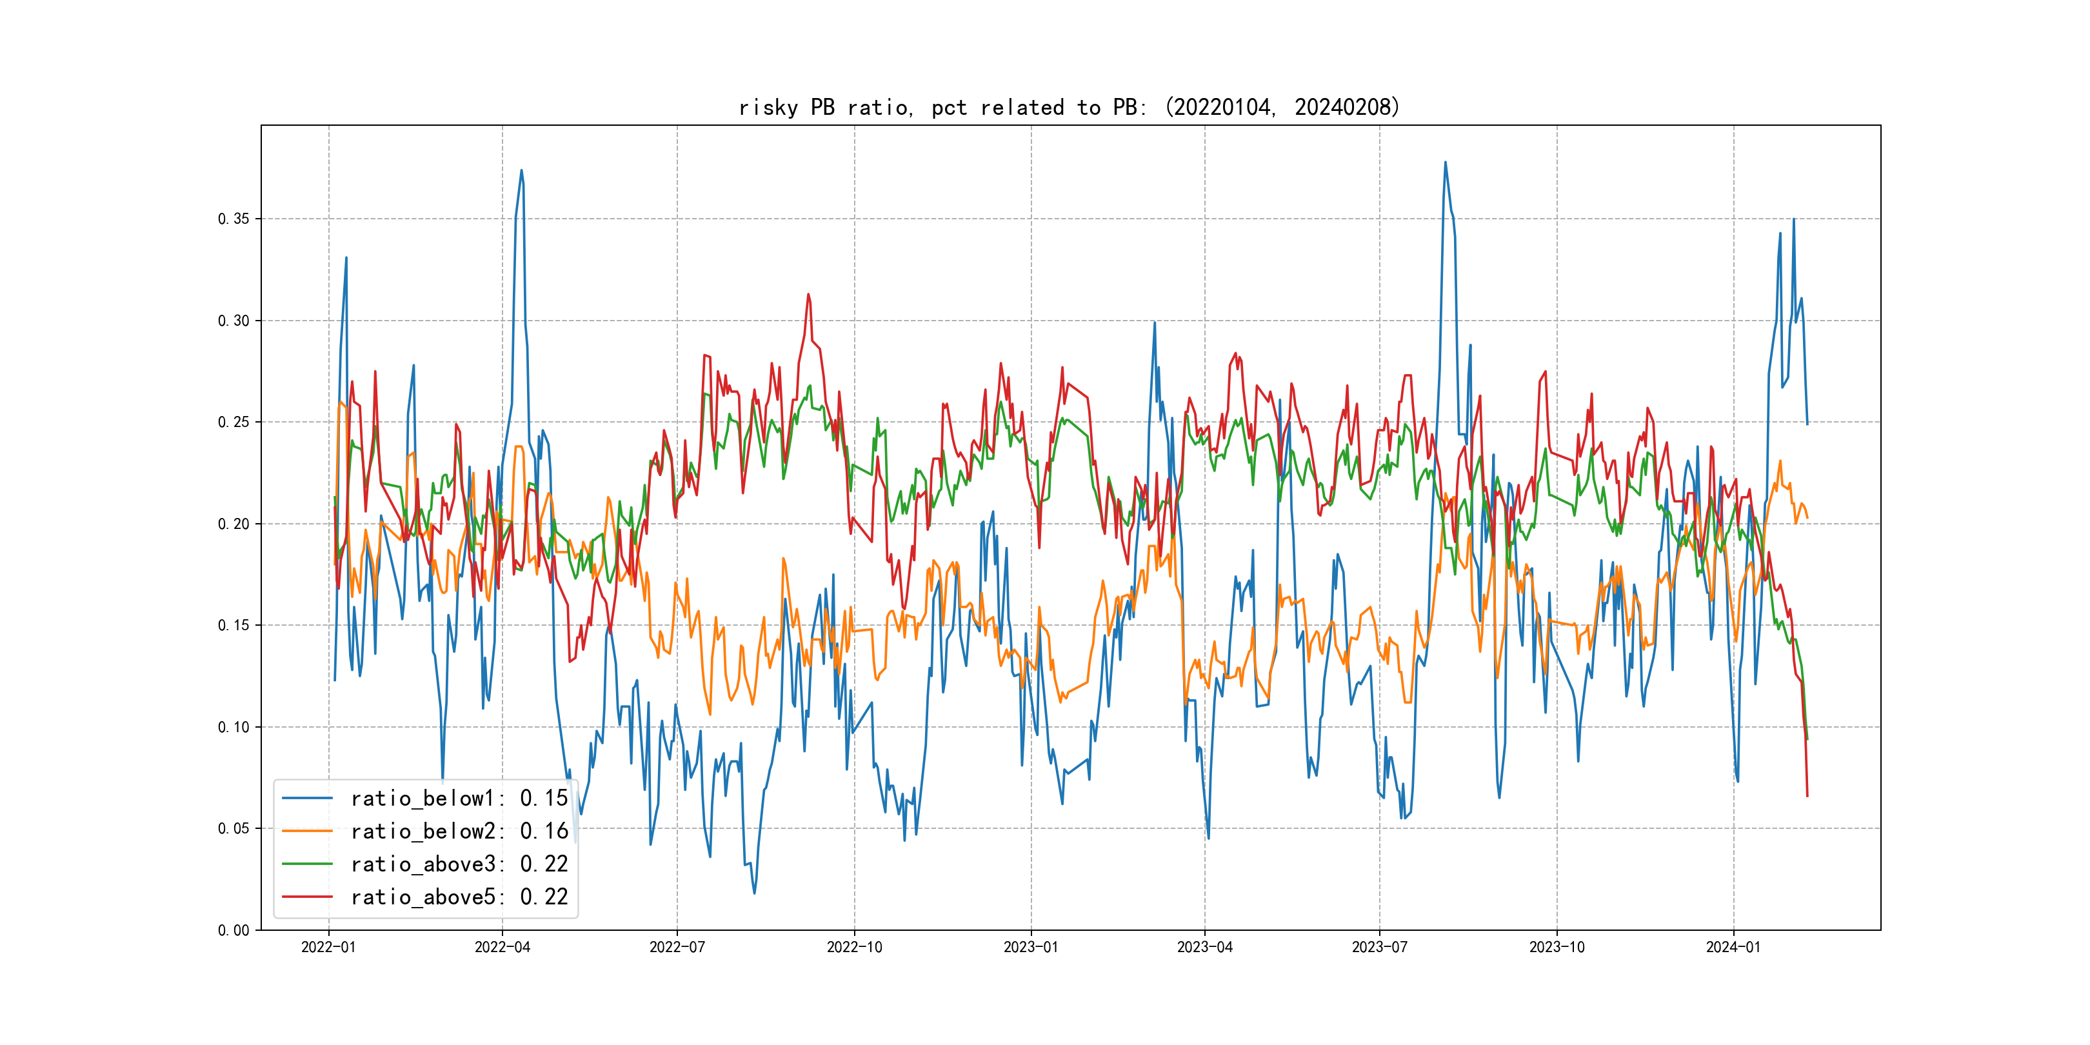Click the 2023-01 x-axis tick label

point(1030,947)
